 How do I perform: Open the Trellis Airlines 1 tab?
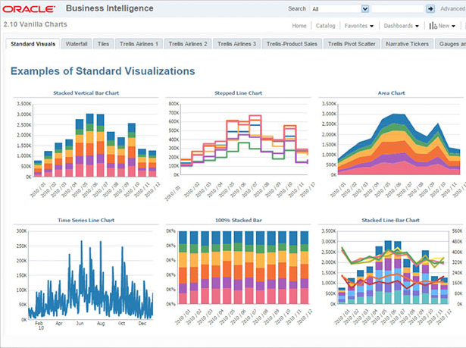[x=139, y=44]
